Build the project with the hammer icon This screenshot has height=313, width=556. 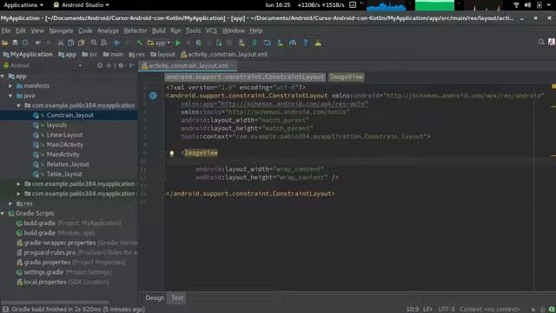pos(139,43)
